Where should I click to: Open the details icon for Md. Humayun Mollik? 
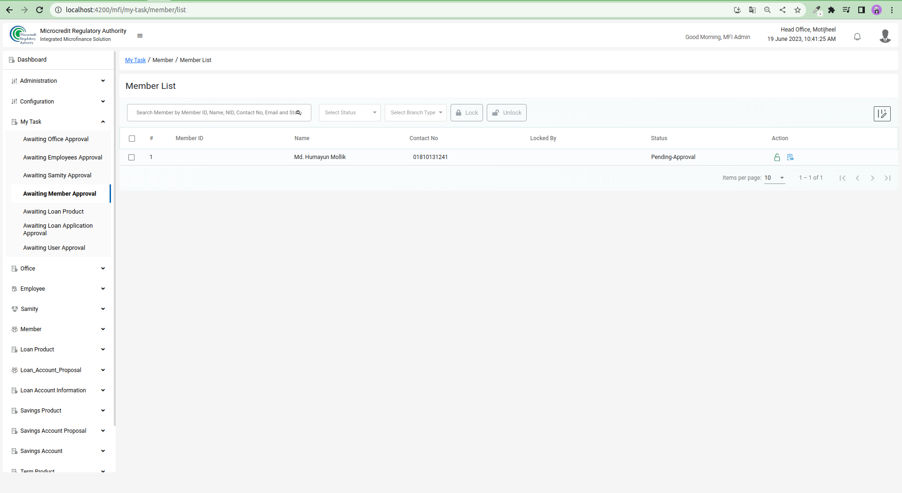tap(790, 157)
